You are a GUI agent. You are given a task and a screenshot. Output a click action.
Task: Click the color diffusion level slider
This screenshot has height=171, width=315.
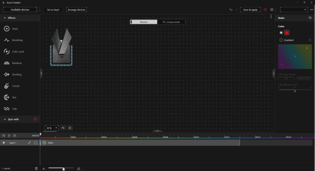click(x=295, y=90)
